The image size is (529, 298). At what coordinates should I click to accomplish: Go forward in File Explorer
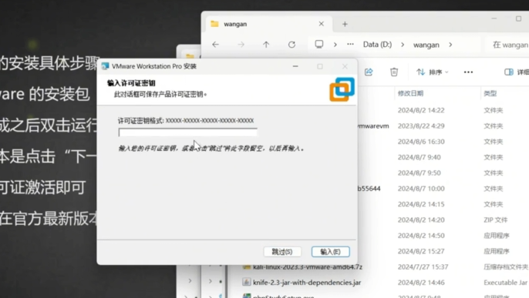click(x=241, y=45)
